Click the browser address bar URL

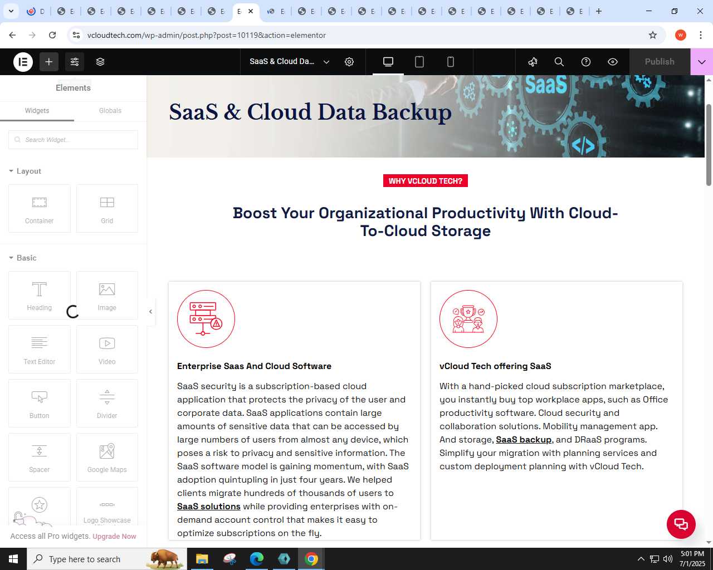pyautogui.click(x=207, y=35)
